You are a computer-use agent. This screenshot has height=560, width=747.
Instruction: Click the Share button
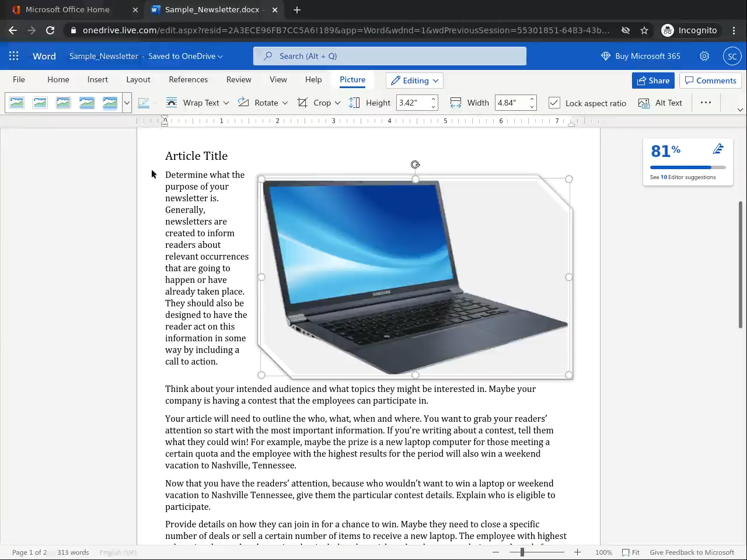[x=653, y=80]
